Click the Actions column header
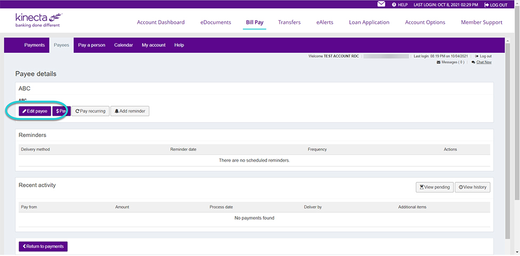The width and height of the screenshot is (520, 256). (x=450, y=149)
